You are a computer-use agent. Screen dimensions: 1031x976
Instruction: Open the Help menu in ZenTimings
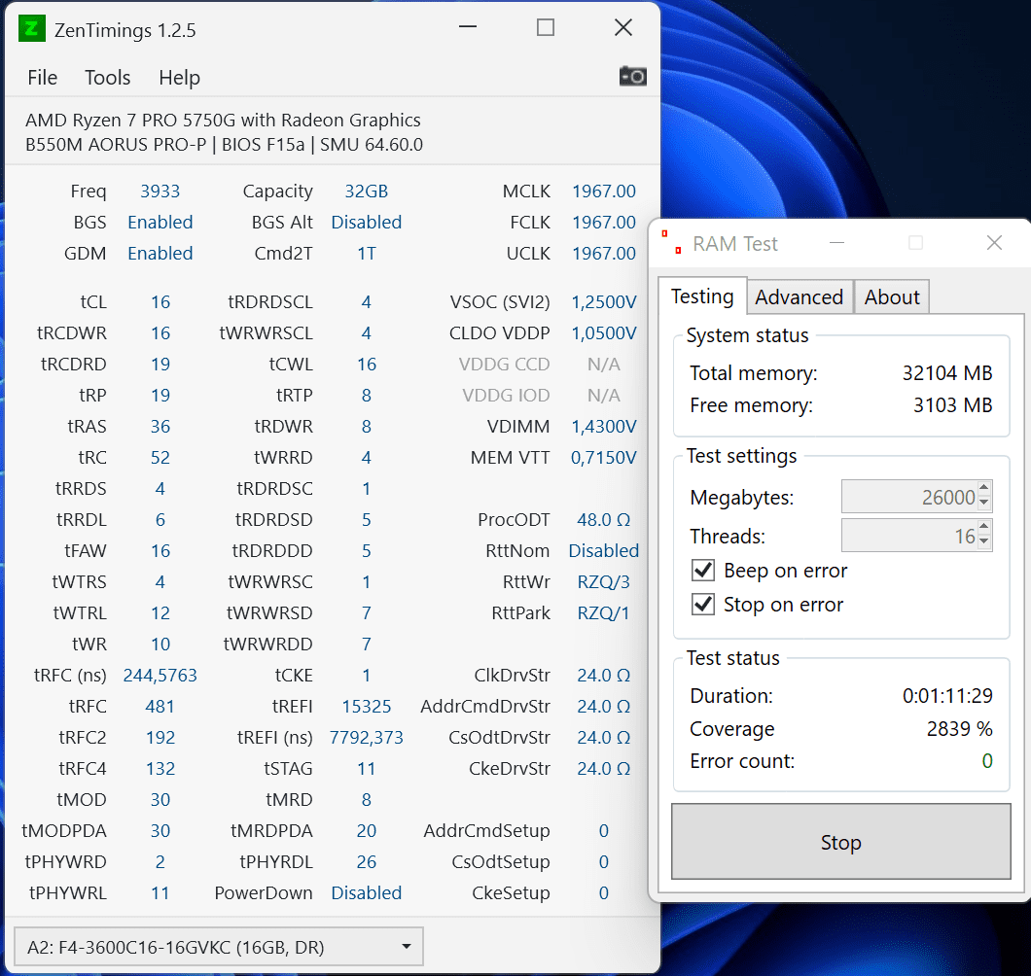(x=179, y=78)
